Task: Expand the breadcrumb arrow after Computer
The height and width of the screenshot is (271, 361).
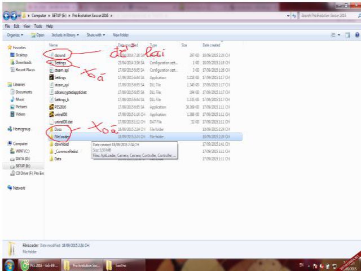Action: click(x=49, y=16)
